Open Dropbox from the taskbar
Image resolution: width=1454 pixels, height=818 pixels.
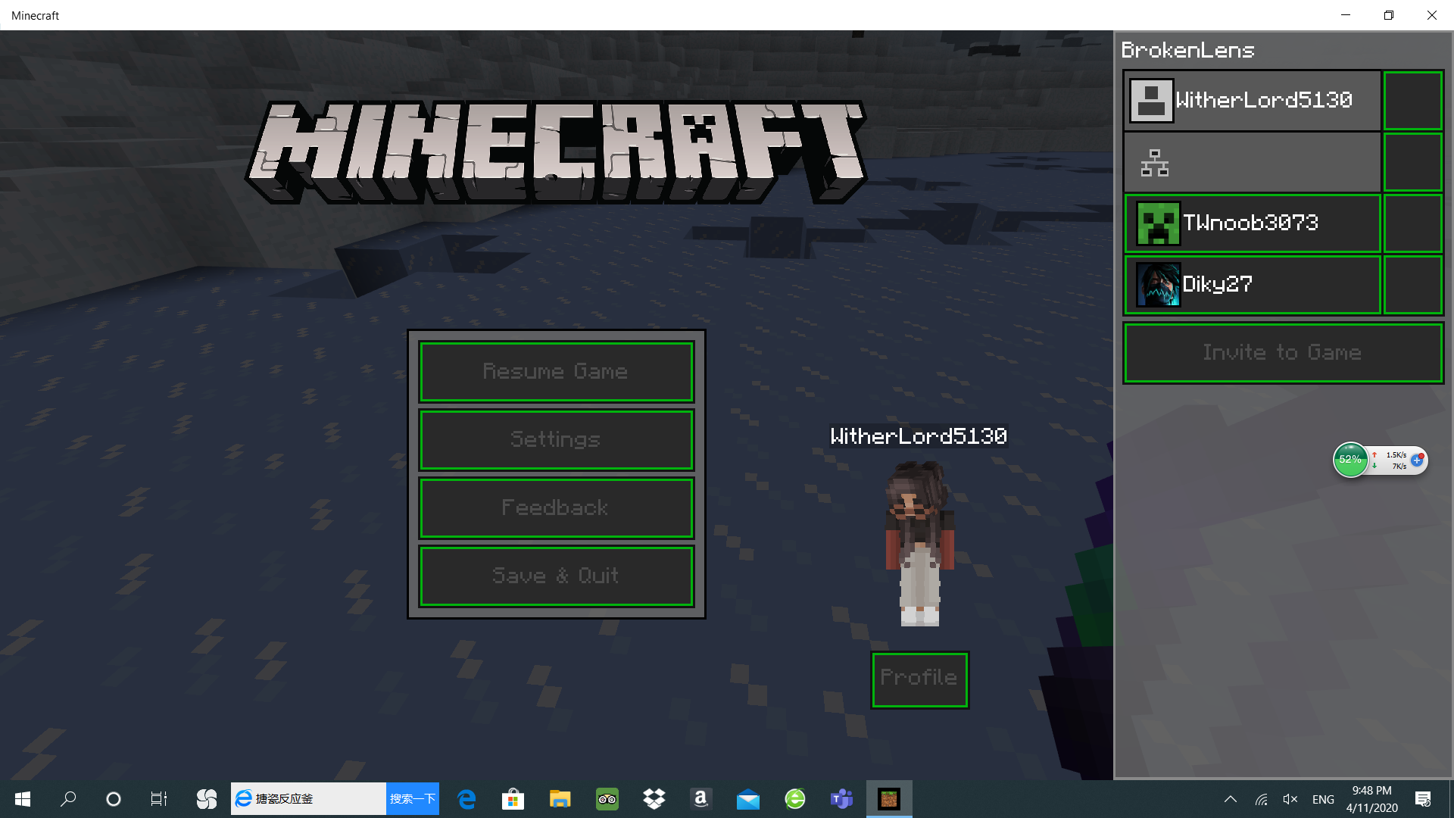(x=654, y=799)
